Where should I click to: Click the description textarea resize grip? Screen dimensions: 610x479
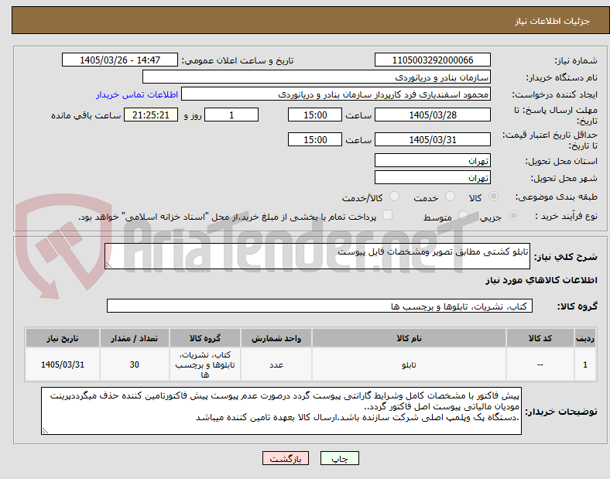coord(108,265)
